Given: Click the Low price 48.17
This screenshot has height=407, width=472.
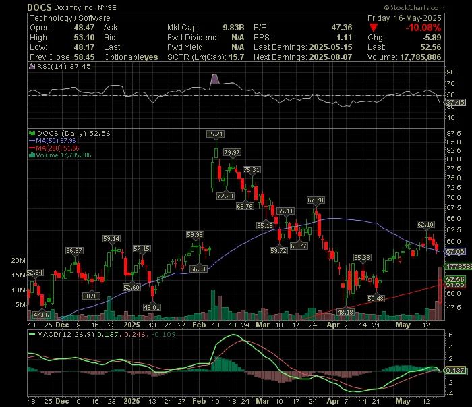Looking at the screenshot, I should point(84,47).
